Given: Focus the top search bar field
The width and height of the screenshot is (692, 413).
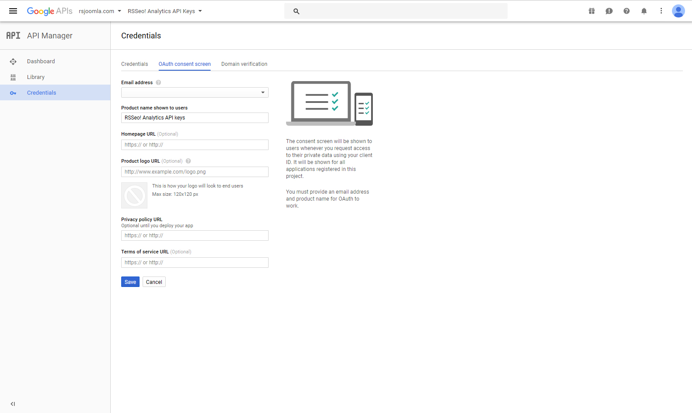Looking at the screenshot, I should coord(396,11).
